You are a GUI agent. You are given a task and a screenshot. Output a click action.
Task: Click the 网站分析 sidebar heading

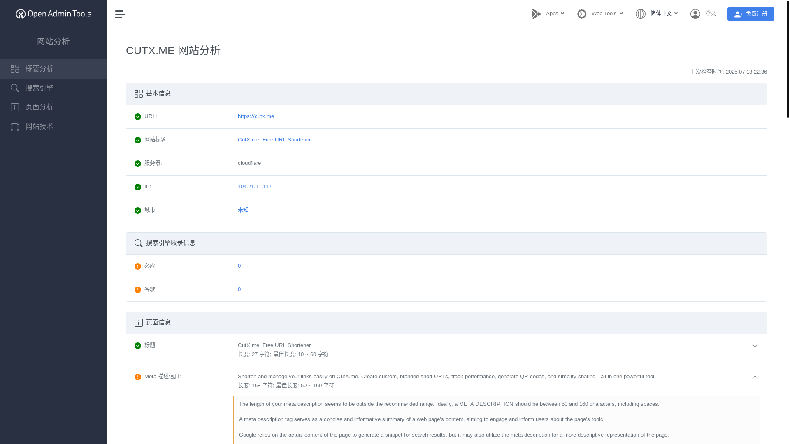(x=53, y=42)
